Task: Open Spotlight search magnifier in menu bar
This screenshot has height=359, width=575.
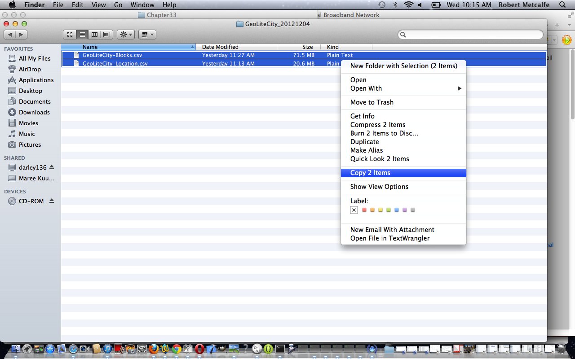Action: pos(562,5)
